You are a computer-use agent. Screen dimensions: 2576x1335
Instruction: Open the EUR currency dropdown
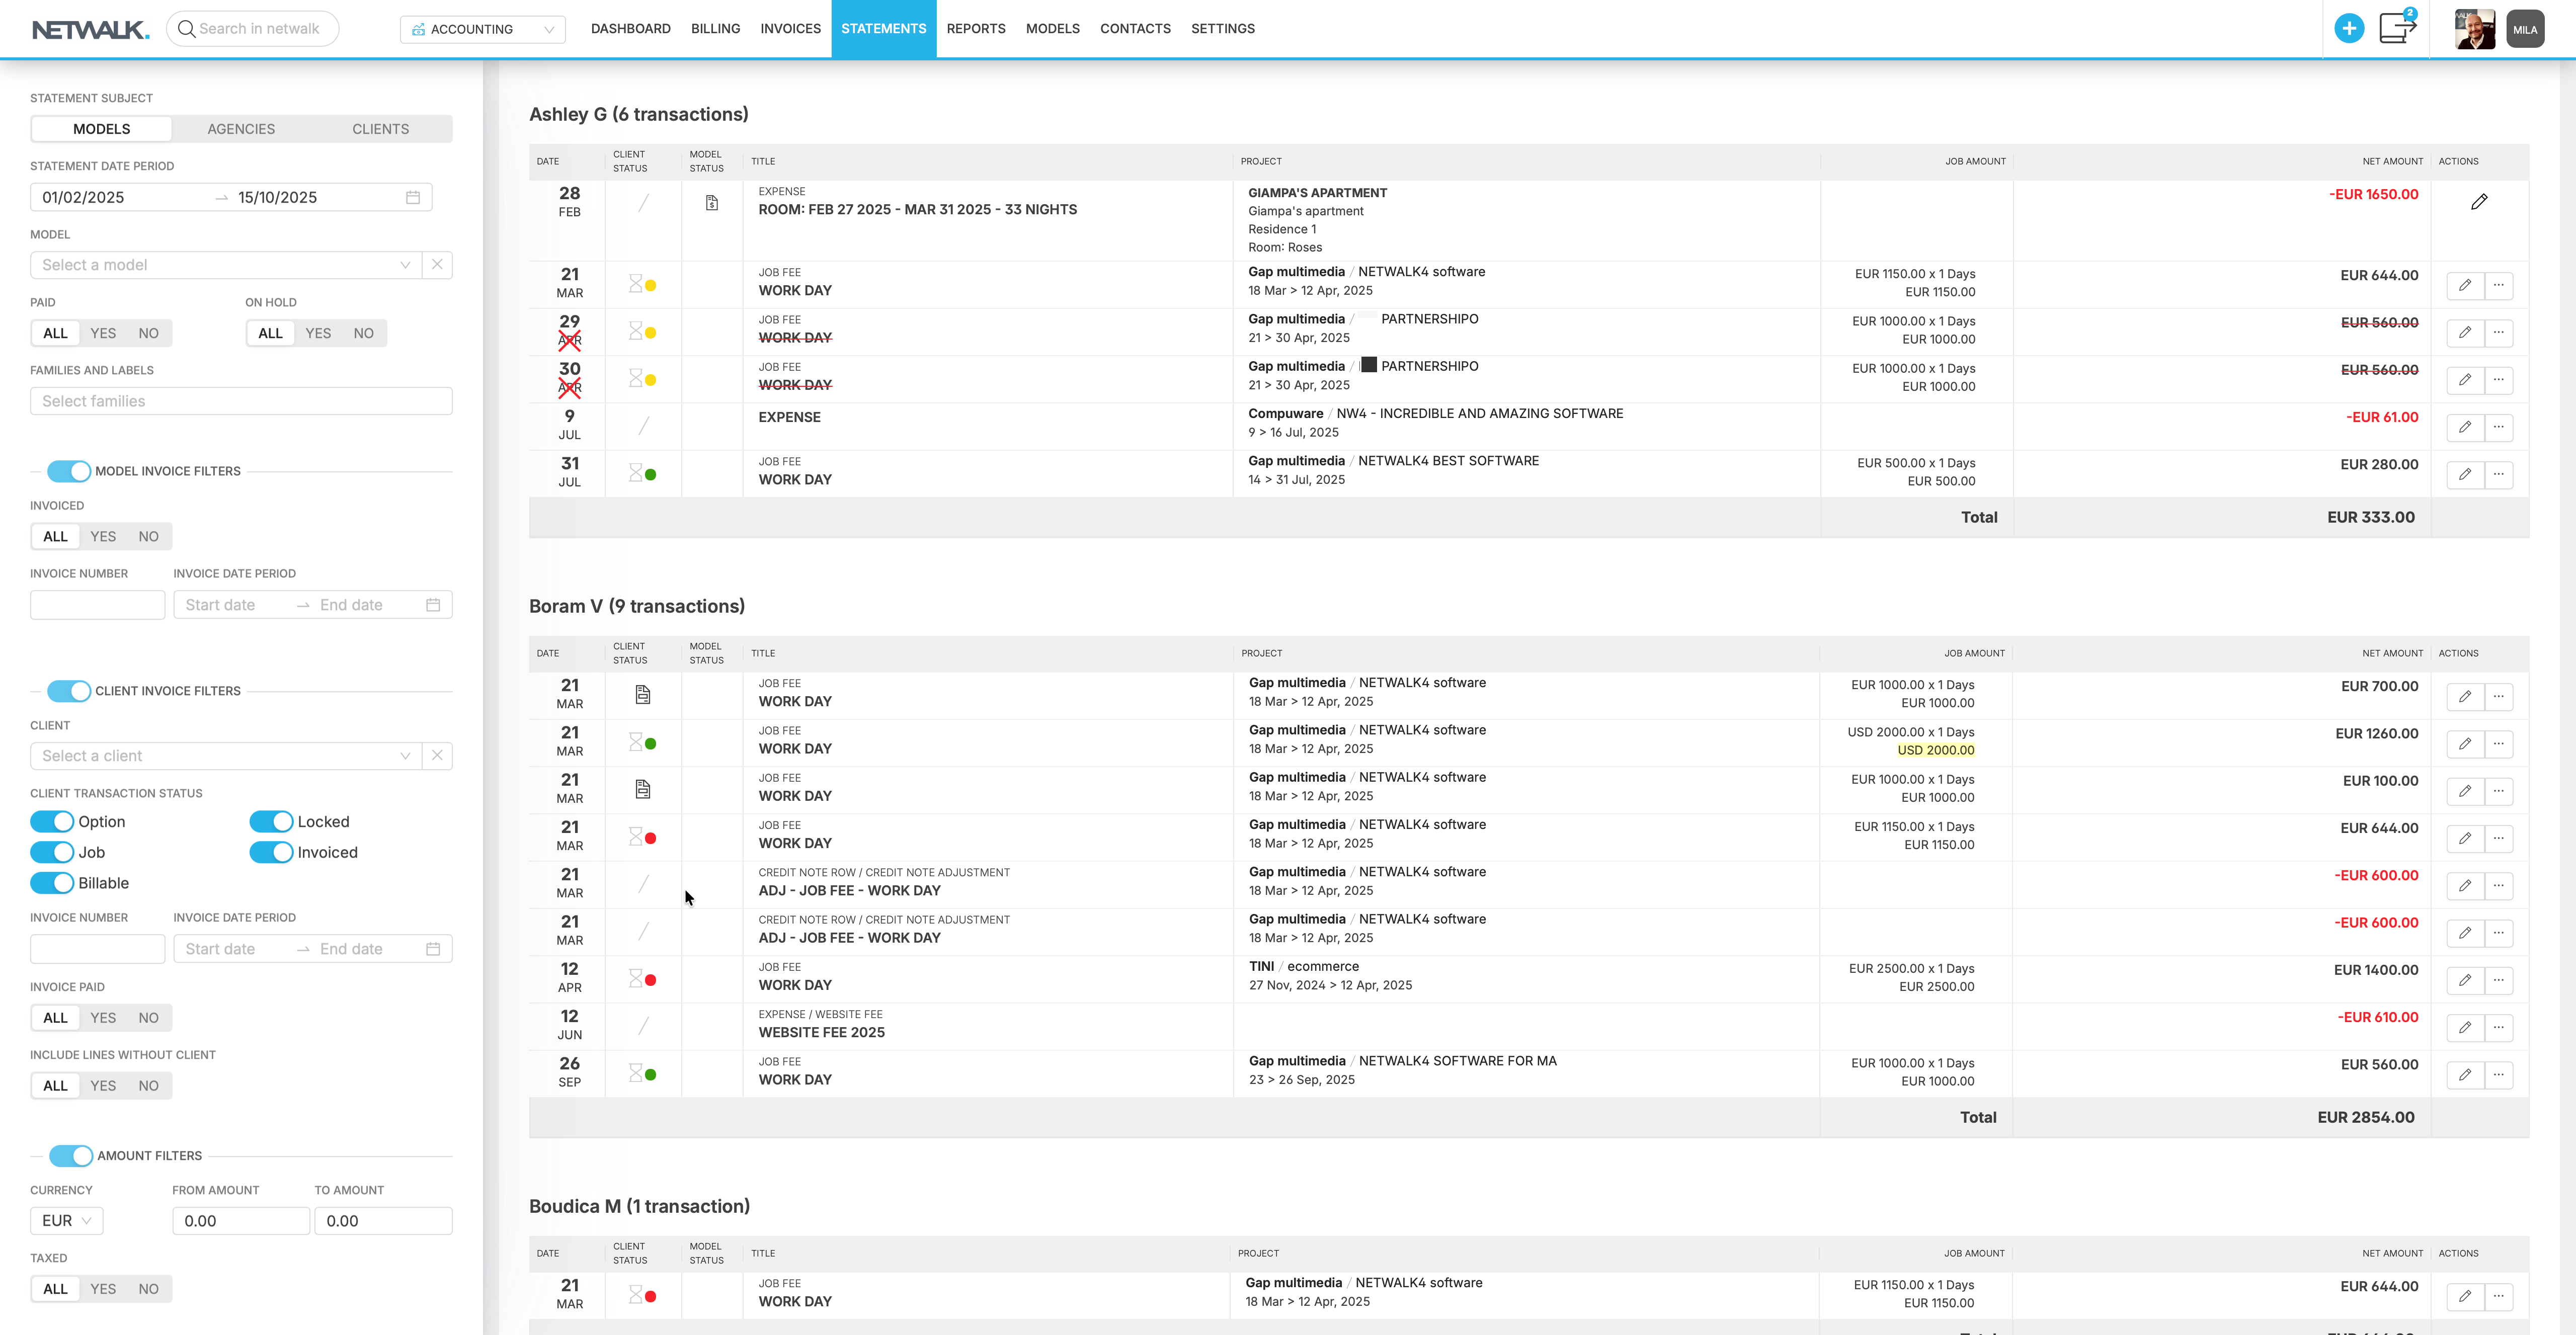(66, 1221)
